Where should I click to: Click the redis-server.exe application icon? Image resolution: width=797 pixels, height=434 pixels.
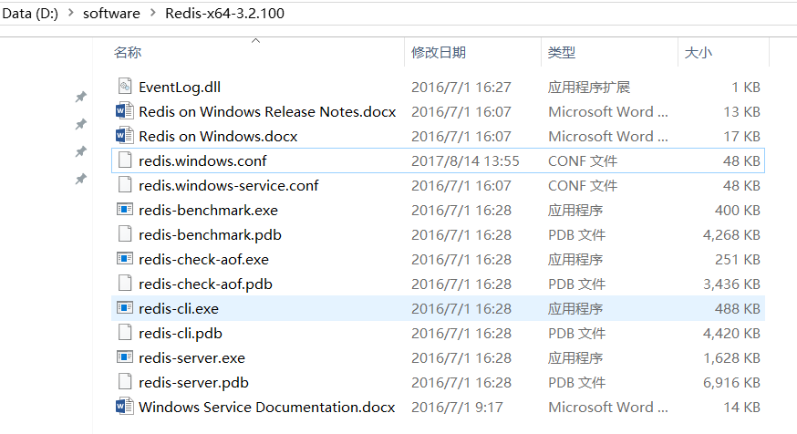[x=125, y=356]
